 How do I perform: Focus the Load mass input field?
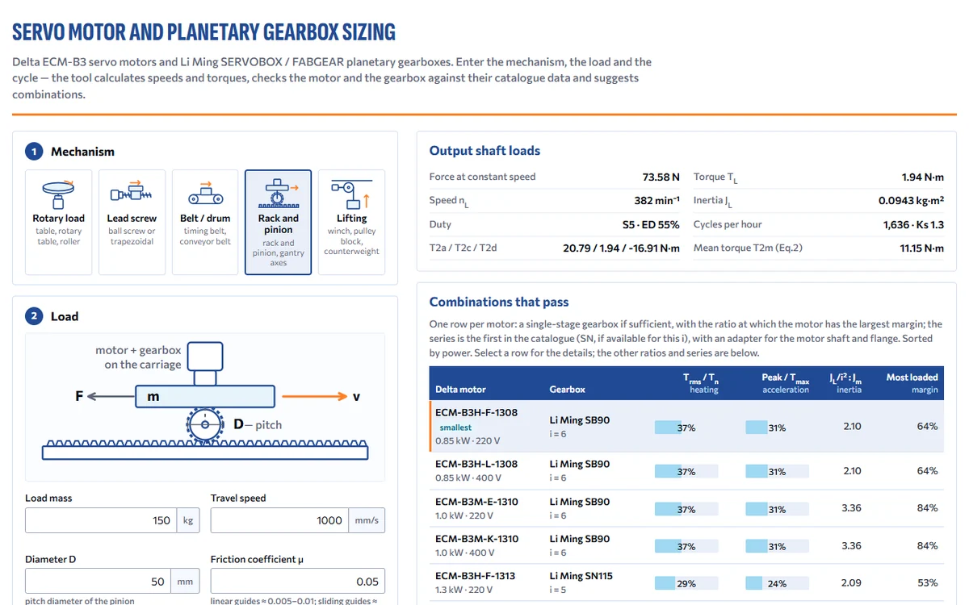(112, 520)
